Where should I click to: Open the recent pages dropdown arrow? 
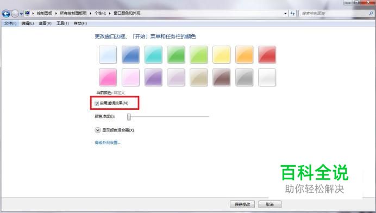(x=21, y=14)
